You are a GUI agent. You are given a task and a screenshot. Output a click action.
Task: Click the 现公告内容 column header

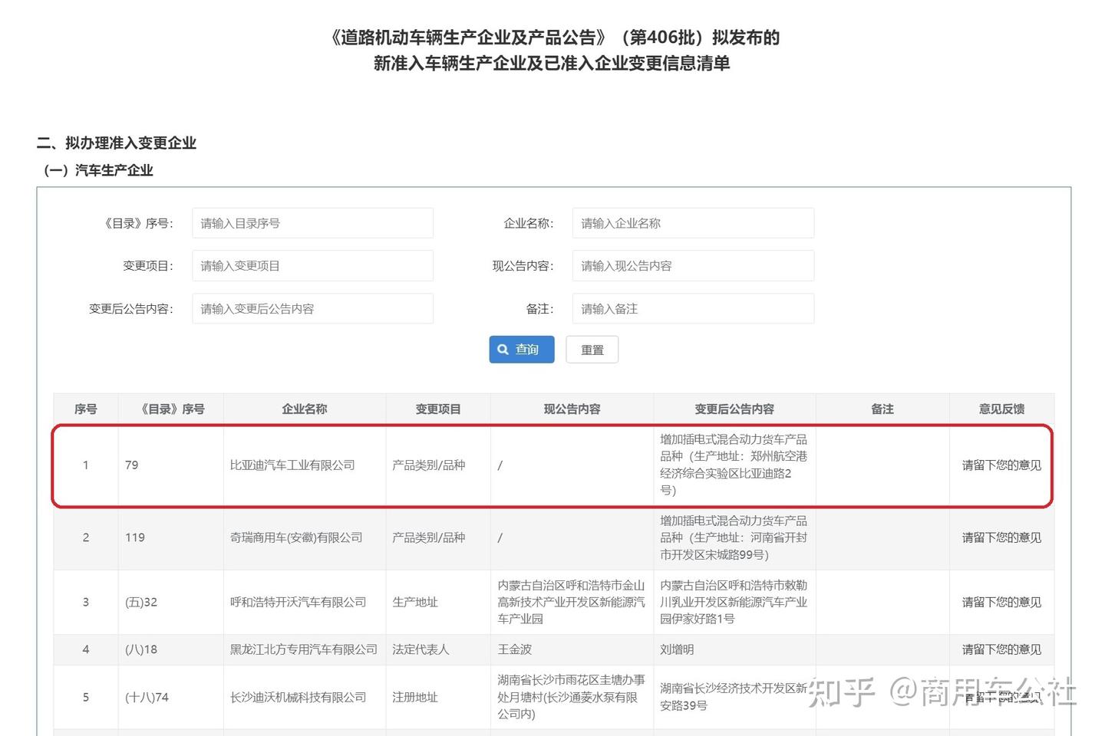572,409
